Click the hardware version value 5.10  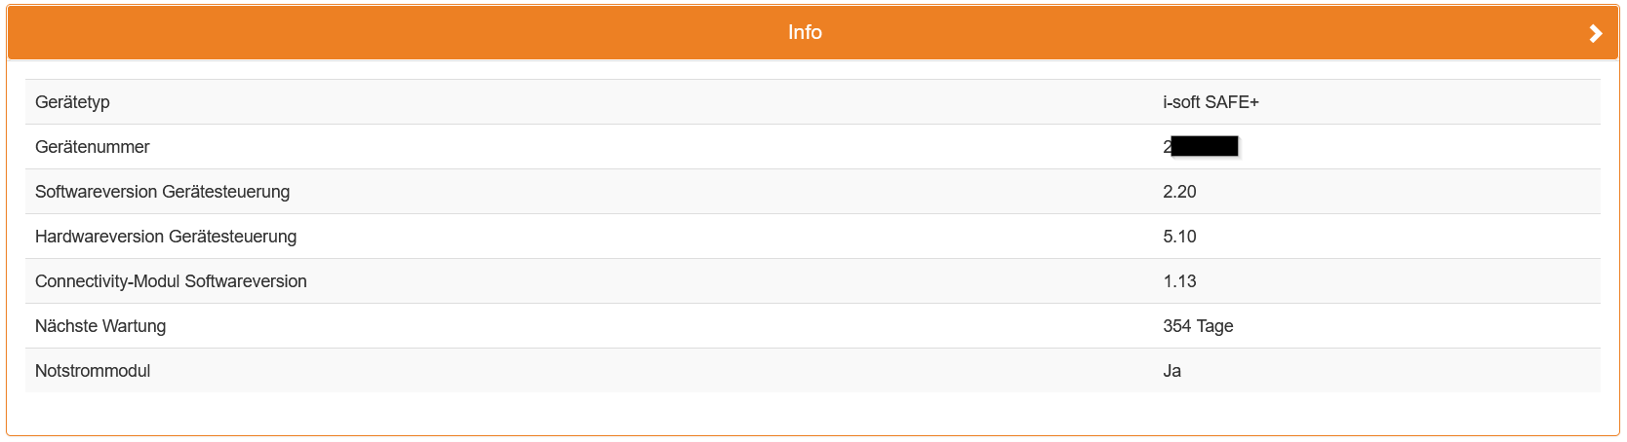tap(1179, 237)
